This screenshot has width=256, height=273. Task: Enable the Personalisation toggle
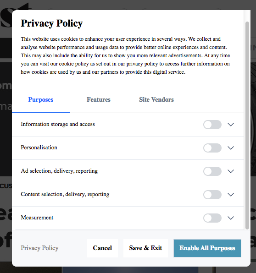pos(212,148)
